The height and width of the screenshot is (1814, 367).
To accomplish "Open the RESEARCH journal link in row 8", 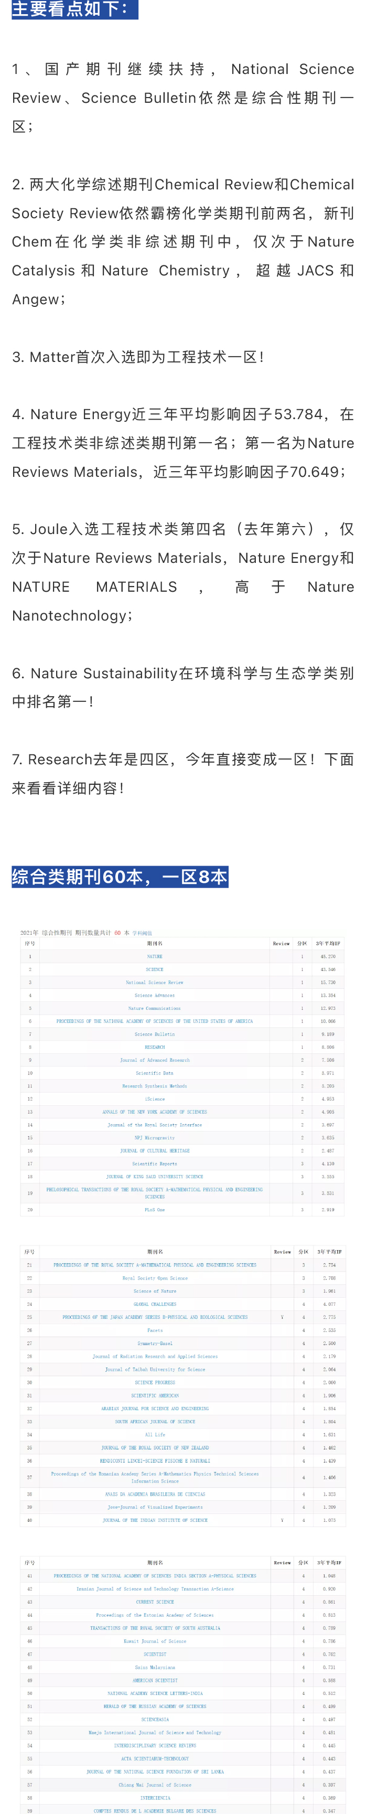I will [x=154, y=1047].
